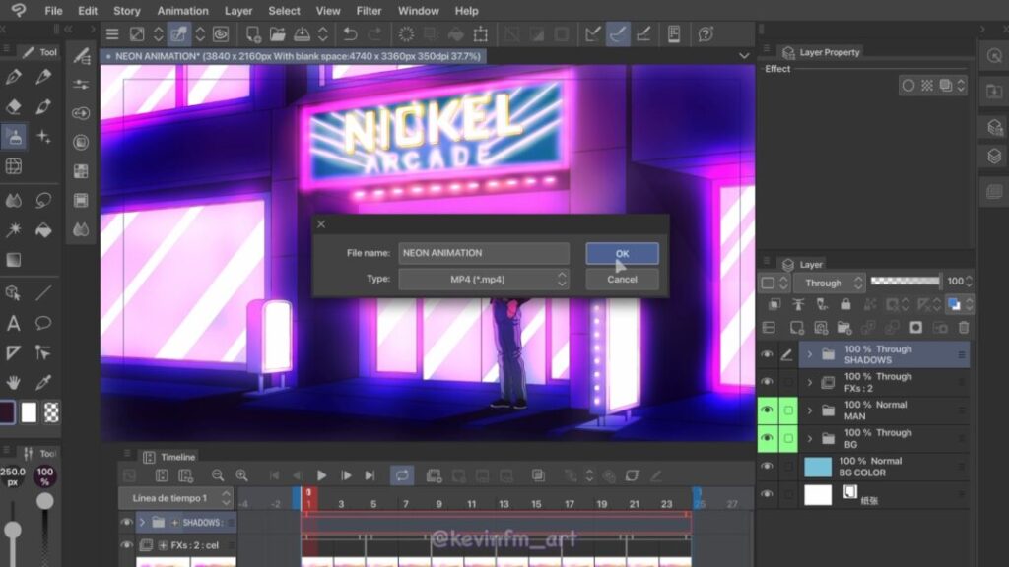Open the Type MP4 format dropdown
The height and width of the screenshot is (567, 1009).
pos(484,280)
